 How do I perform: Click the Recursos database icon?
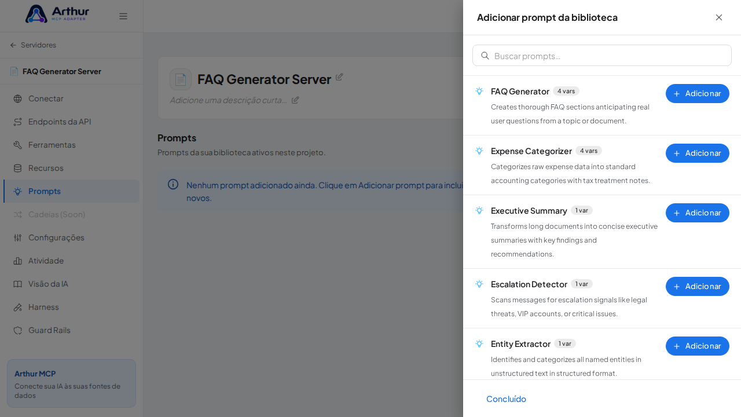[x=17, y=168]
